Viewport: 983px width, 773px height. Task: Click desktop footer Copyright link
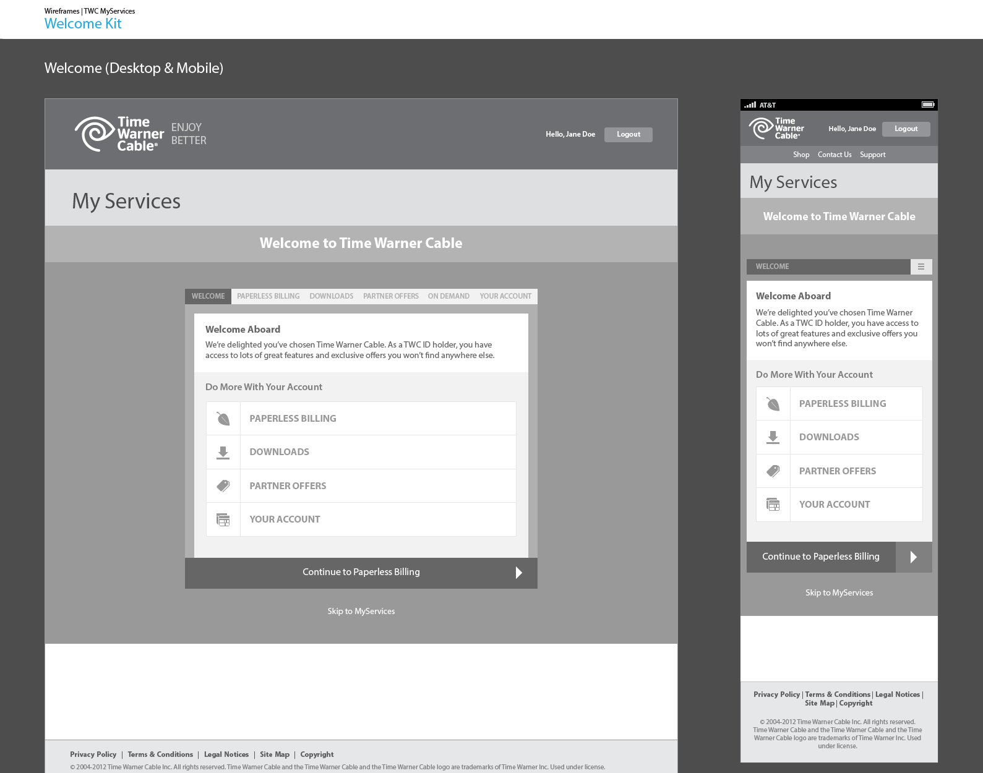317,755
